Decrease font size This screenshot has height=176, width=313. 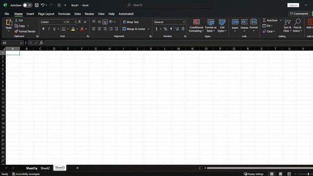pos(85,22)
